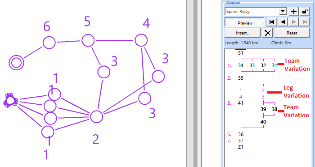Click control circle 5 on map
315x167 pixels.
(x=88, y=40)
